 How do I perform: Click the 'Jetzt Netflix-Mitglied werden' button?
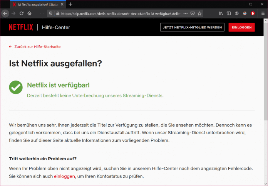point(192,28)
